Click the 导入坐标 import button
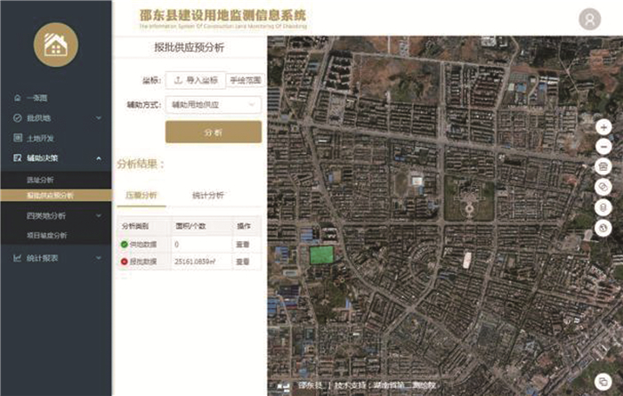This screenshot has width=623, height=396. pyautogui.click(x=195, y=80)
